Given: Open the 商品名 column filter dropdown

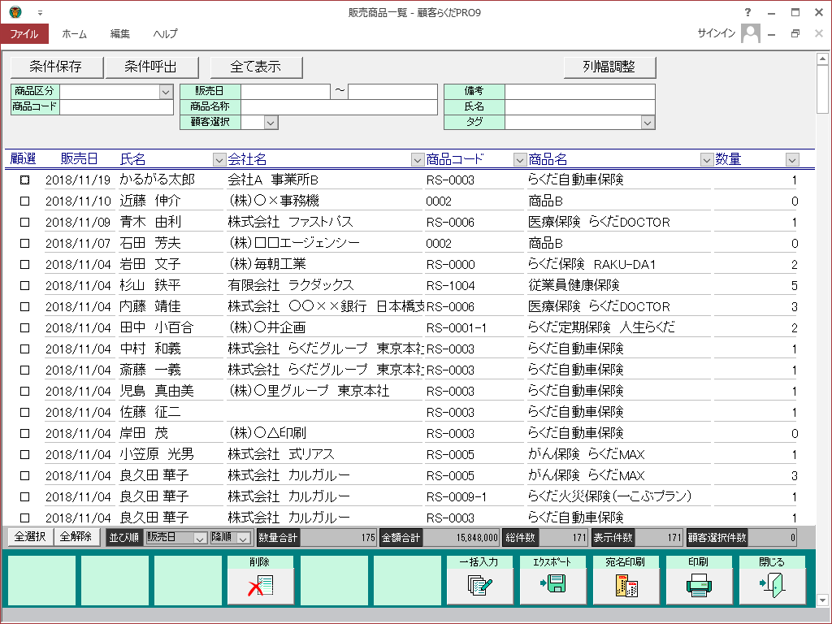Looking at the screenshot, I should (706, 159).
